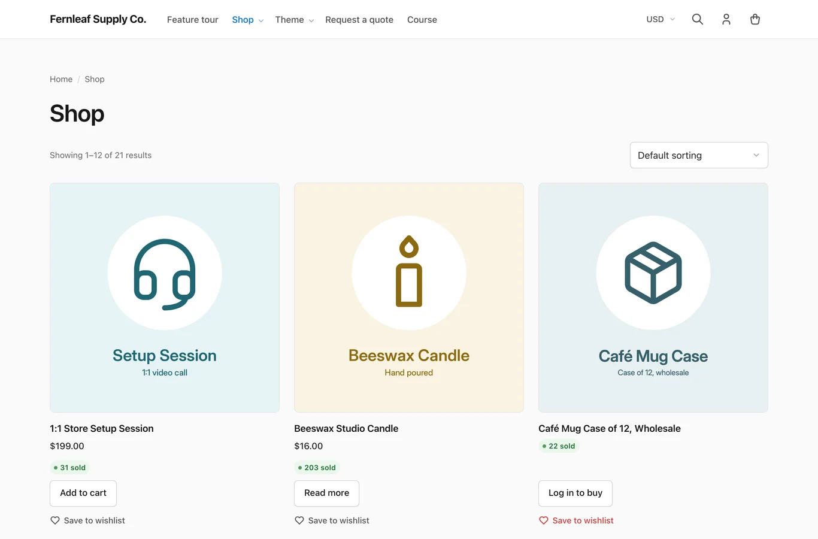Viewport: 818px width, 539px height.
Task: Open the Course nav link
Action: pos(422,20)
